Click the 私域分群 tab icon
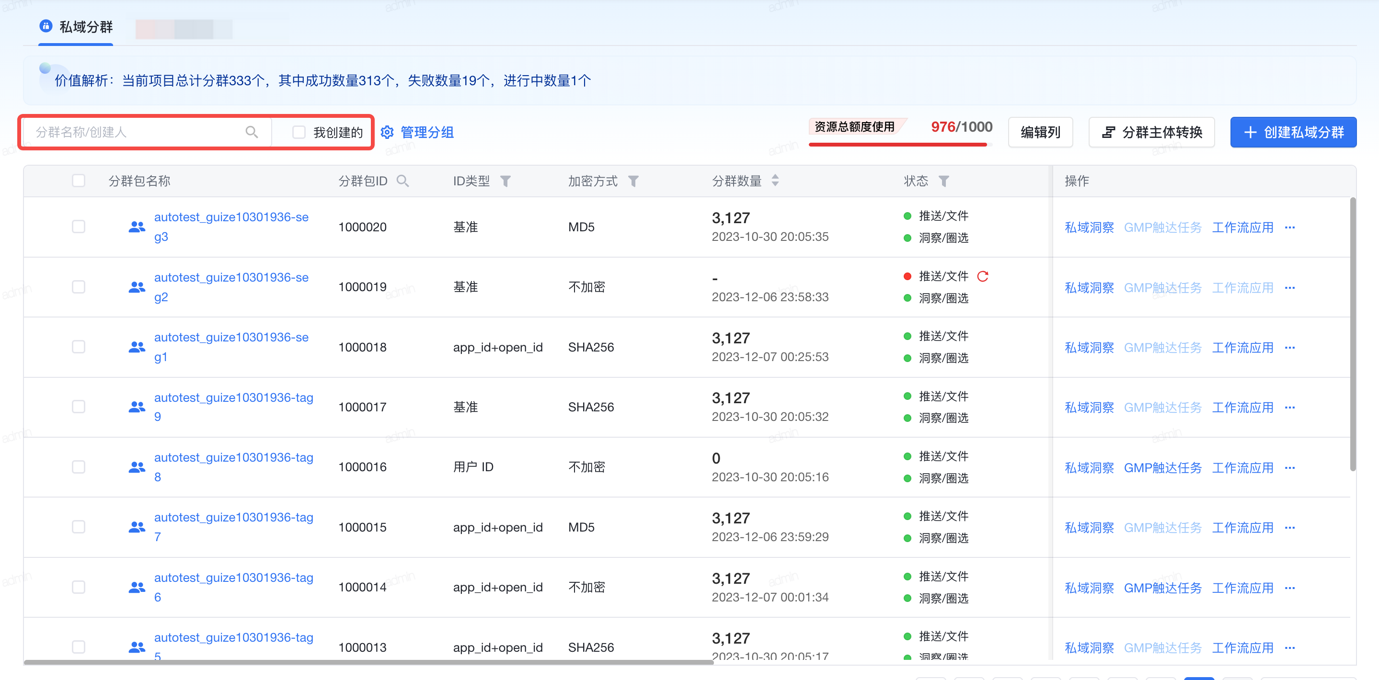This screenshot has width=1379, height=680. click(46, 26)
